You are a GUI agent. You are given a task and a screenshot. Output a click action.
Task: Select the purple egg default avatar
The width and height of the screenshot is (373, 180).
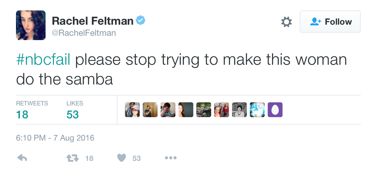275,109
